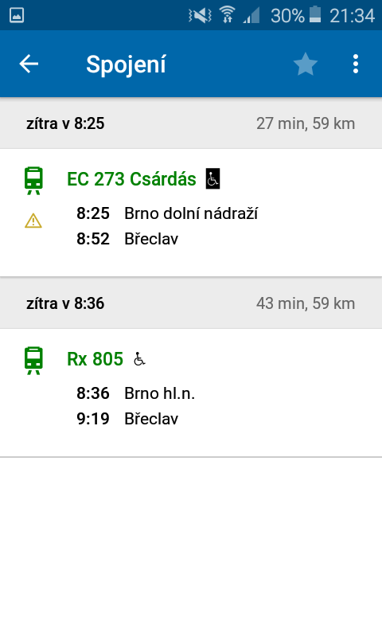382x637 pixels.
Task: Tap the wheelchair icon beside Csárdás
Action: tap(213, 178)
